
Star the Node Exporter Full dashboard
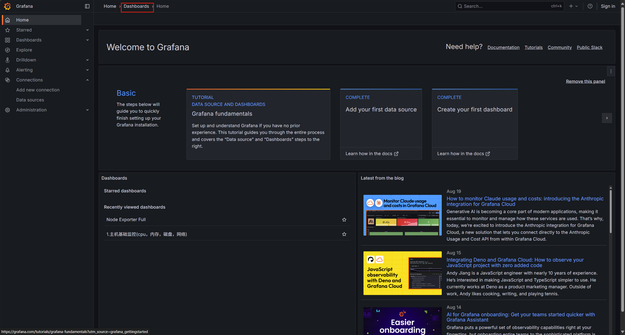[x=344, y=220]
